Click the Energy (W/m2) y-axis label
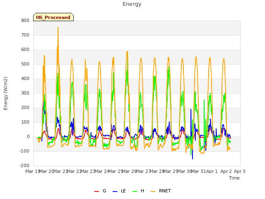 pos(5,93)
